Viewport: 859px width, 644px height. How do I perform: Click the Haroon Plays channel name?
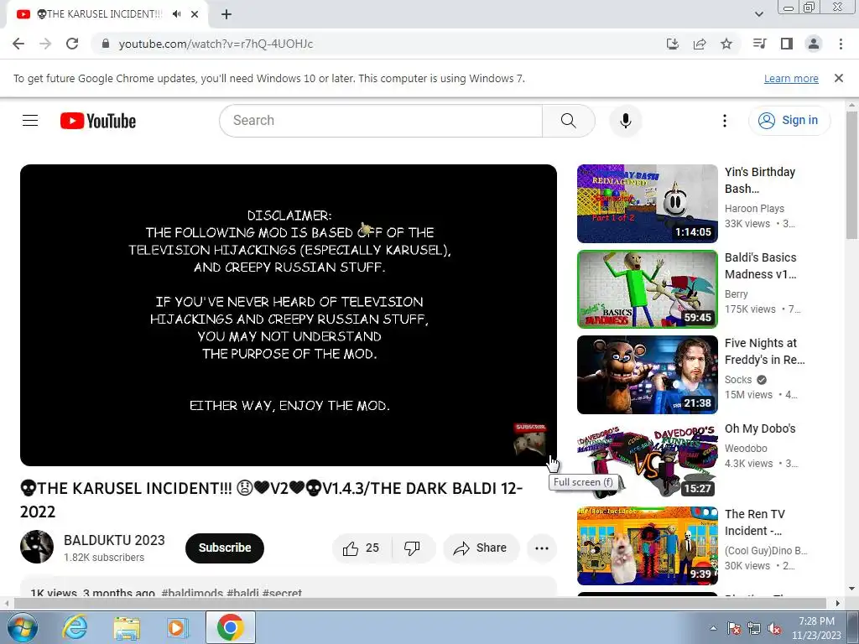click(x=754, y=208)
